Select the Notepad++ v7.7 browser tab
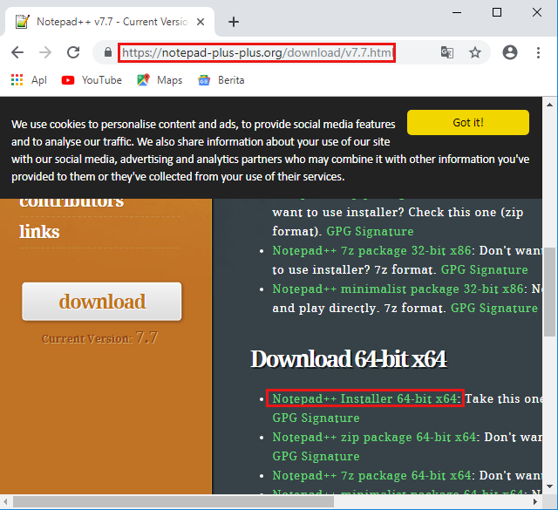 [x=110, y=22]
